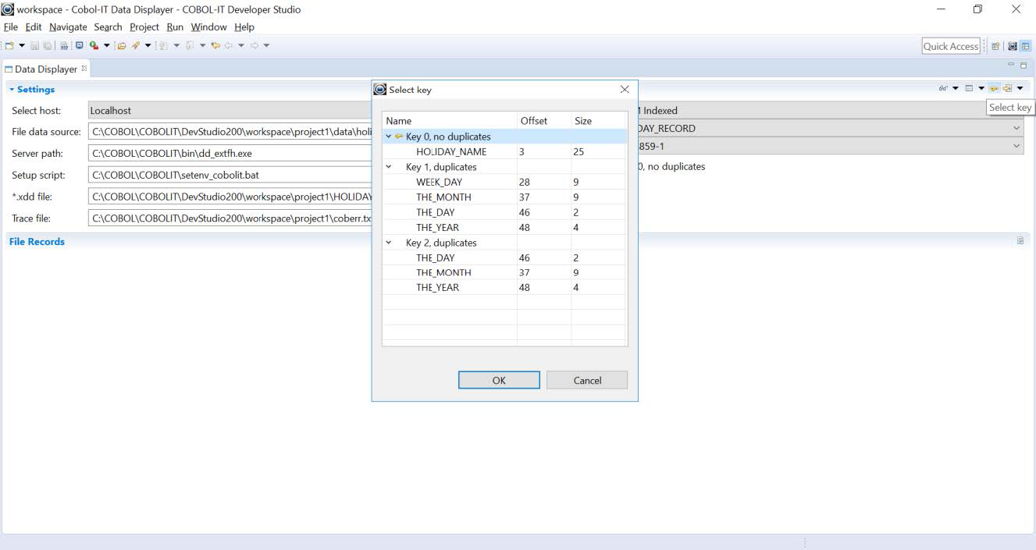1036x550 pixels.
Task: Collapse the Key 2, duplicates node
Action: point(389,243)
